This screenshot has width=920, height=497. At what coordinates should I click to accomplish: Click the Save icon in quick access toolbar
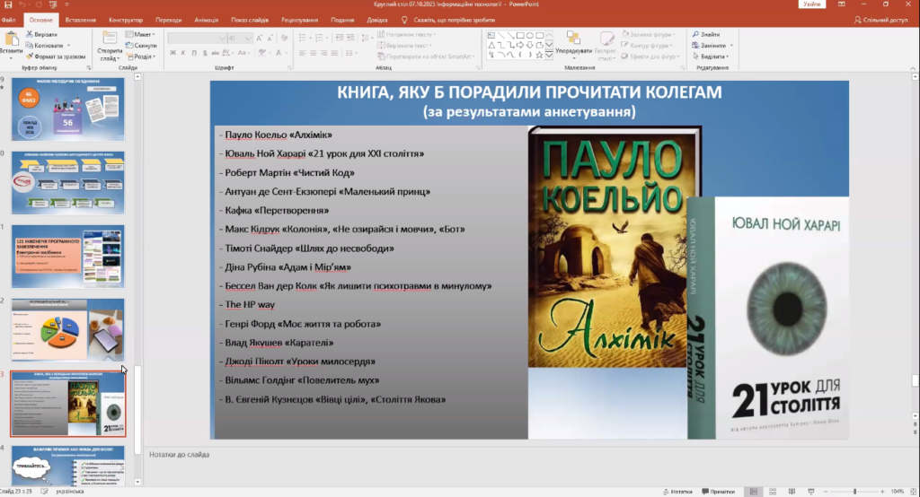pos(8,4)
